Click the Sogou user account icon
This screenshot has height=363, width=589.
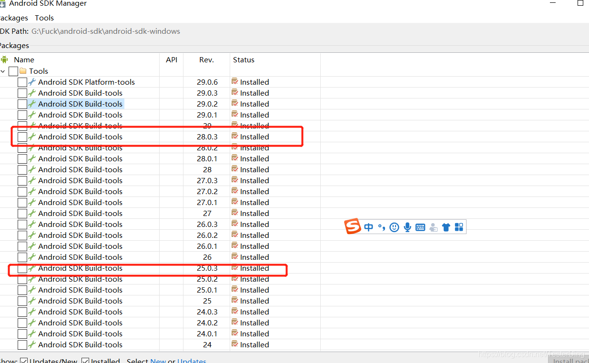433,227
